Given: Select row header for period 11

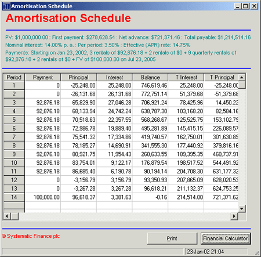Looking at the screenshot, I should [x=14, y=171].
